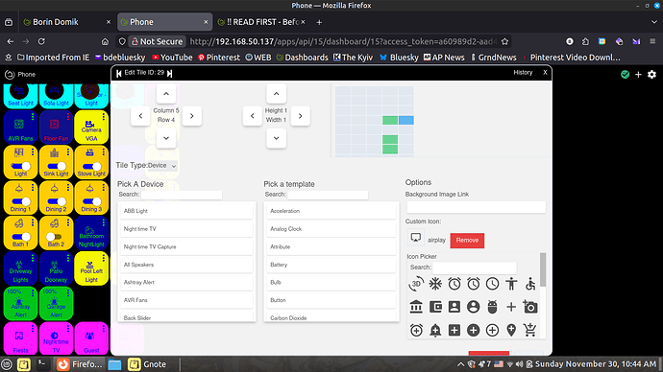Choose the Battery template
The height and width of the screenshot is (372, 663).
click(331, 265)
